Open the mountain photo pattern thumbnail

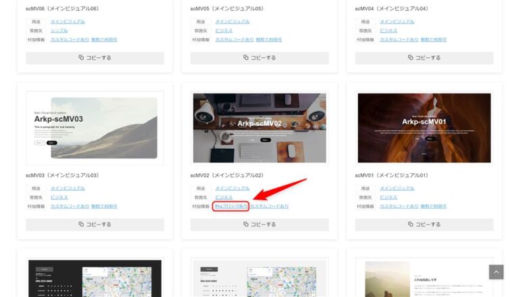tap(424, 279)
